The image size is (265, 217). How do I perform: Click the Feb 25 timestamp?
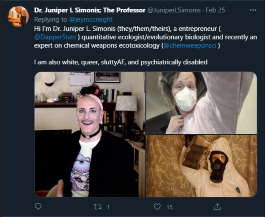(215, 10)
